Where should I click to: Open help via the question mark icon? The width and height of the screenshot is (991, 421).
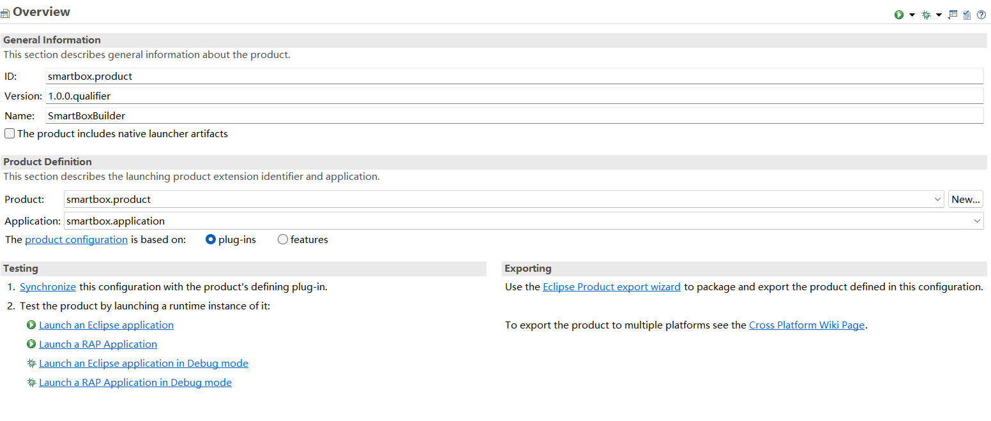(x=981, y=15)
